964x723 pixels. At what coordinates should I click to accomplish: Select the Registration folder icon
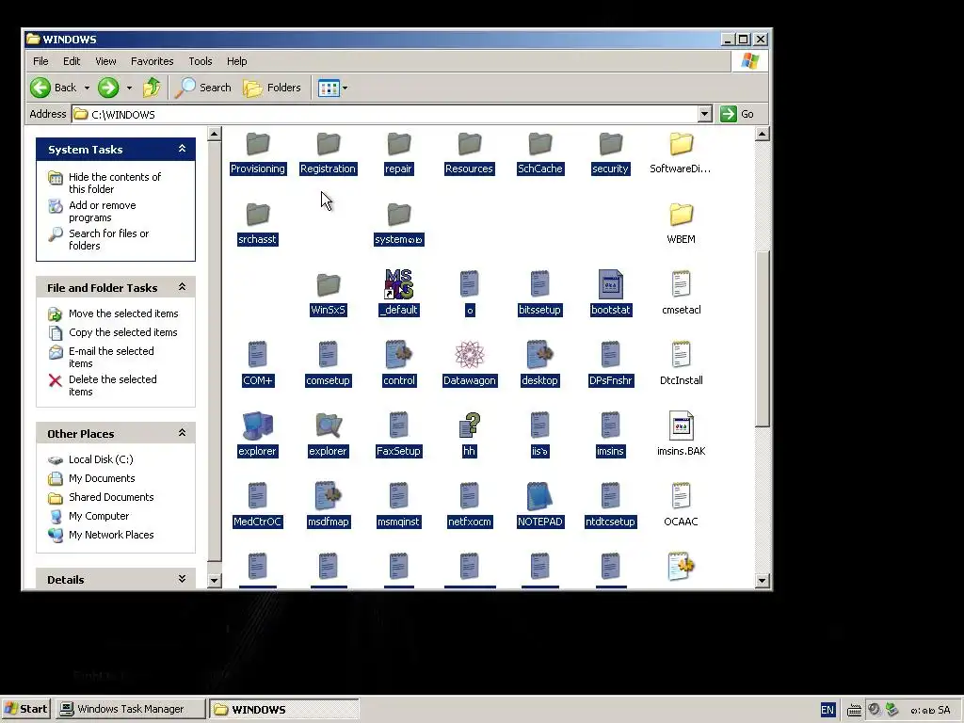click(329, 144)
